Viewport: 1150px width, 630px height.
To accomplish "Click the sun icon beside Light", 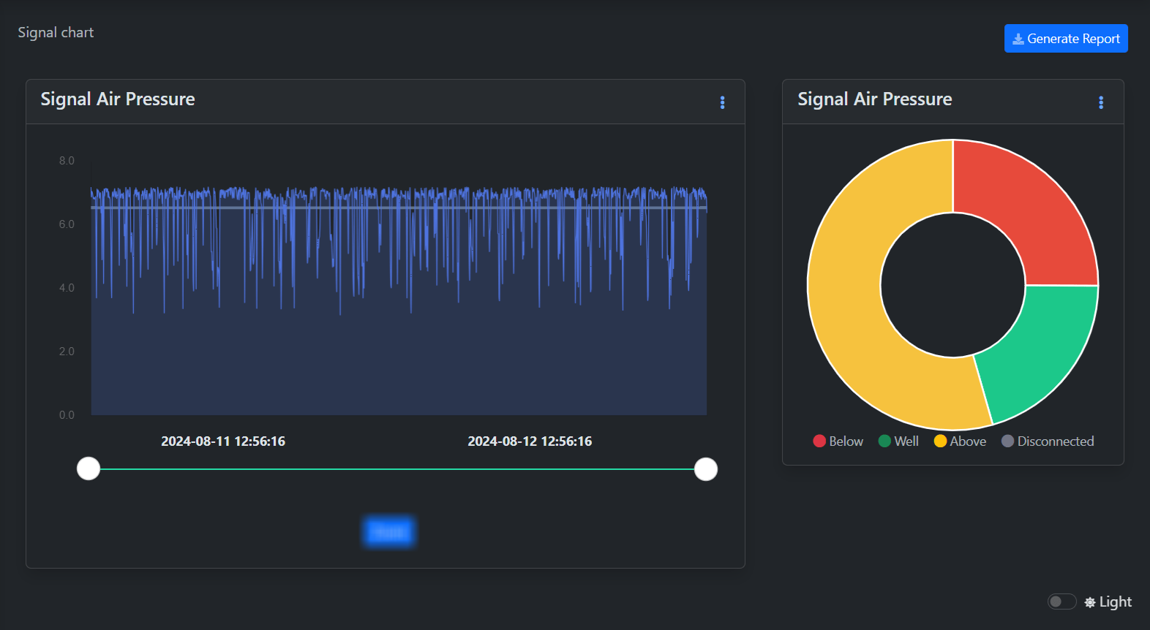I will coord(1090,602).
